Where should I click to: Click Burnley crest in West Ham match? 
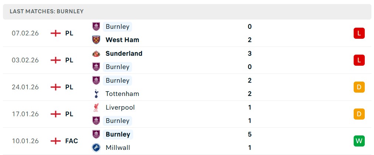[96, 27]
